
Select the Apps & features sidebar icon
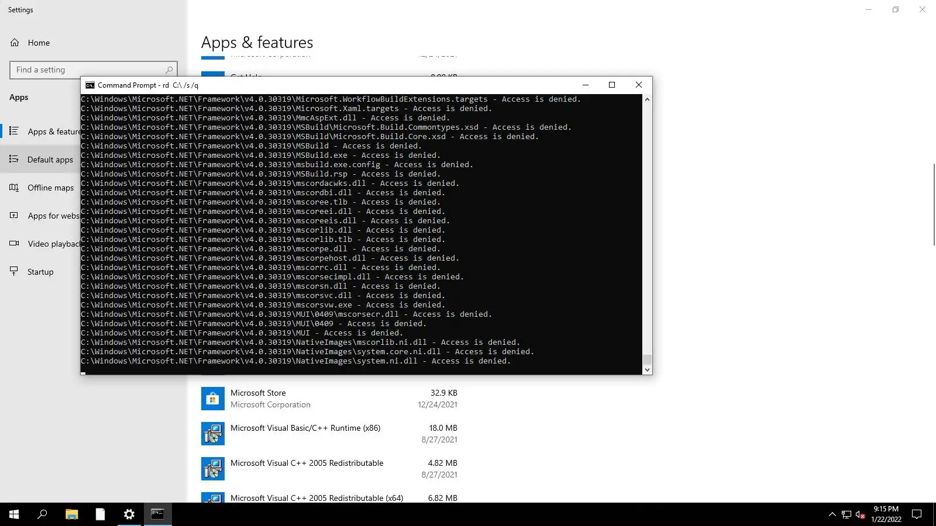pos(14,131)
